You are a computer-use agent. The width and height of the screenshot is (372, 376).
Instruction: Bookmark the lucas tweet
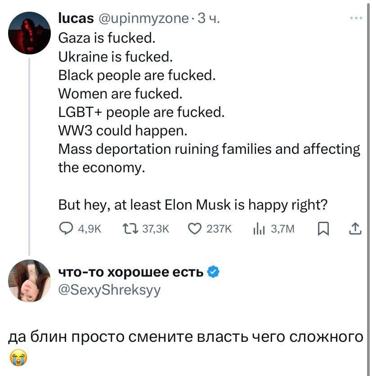[323, 230]
